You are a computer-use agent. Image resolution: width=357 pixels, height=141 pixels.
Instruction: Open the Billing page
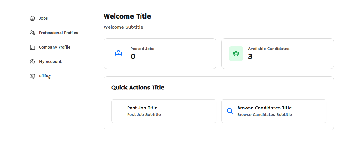click(45, 76)
